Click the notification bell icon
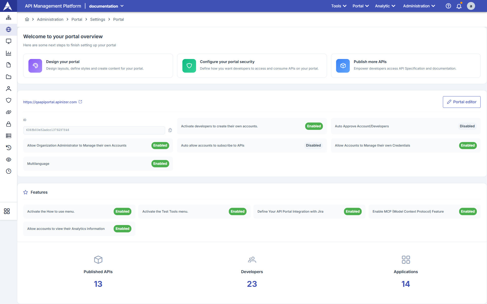Screen dimensions: 487x304 coord(459,6)
